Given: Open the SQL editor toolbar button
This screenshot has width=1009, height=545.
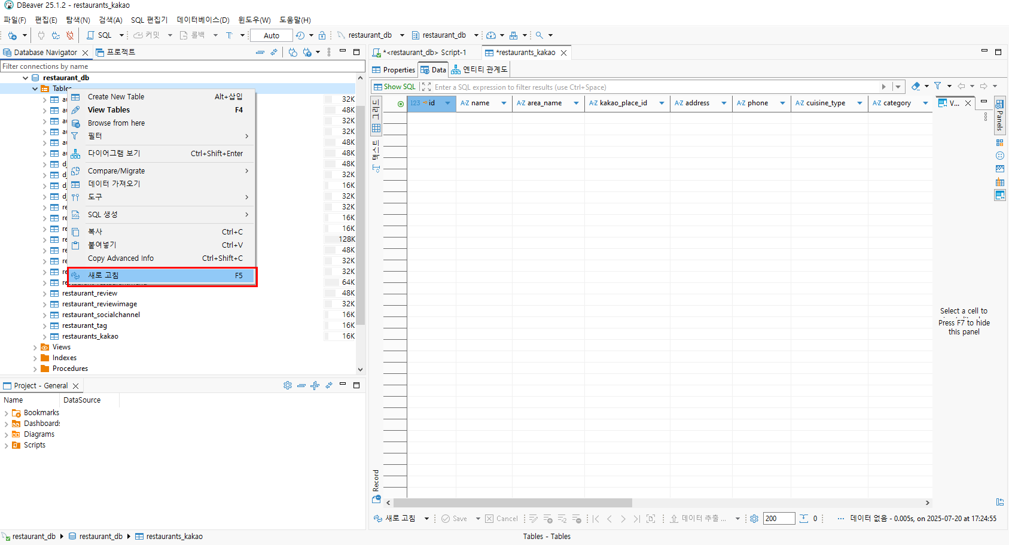Looking at the screenshot, I should (100, 35).
